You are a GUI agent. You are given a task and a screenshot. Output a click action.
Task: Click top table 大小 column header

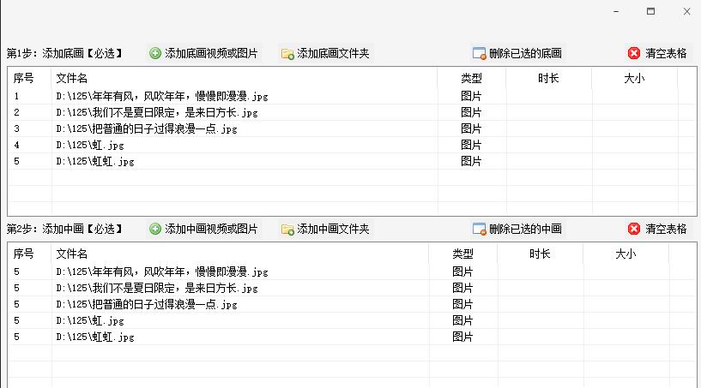point(634,78)
